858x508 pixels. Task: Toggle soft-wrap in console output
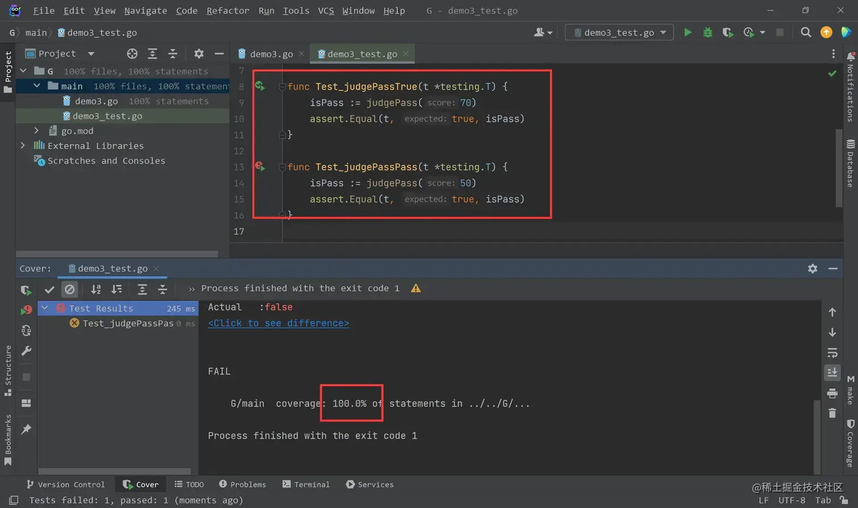click(x=832, y=353)
